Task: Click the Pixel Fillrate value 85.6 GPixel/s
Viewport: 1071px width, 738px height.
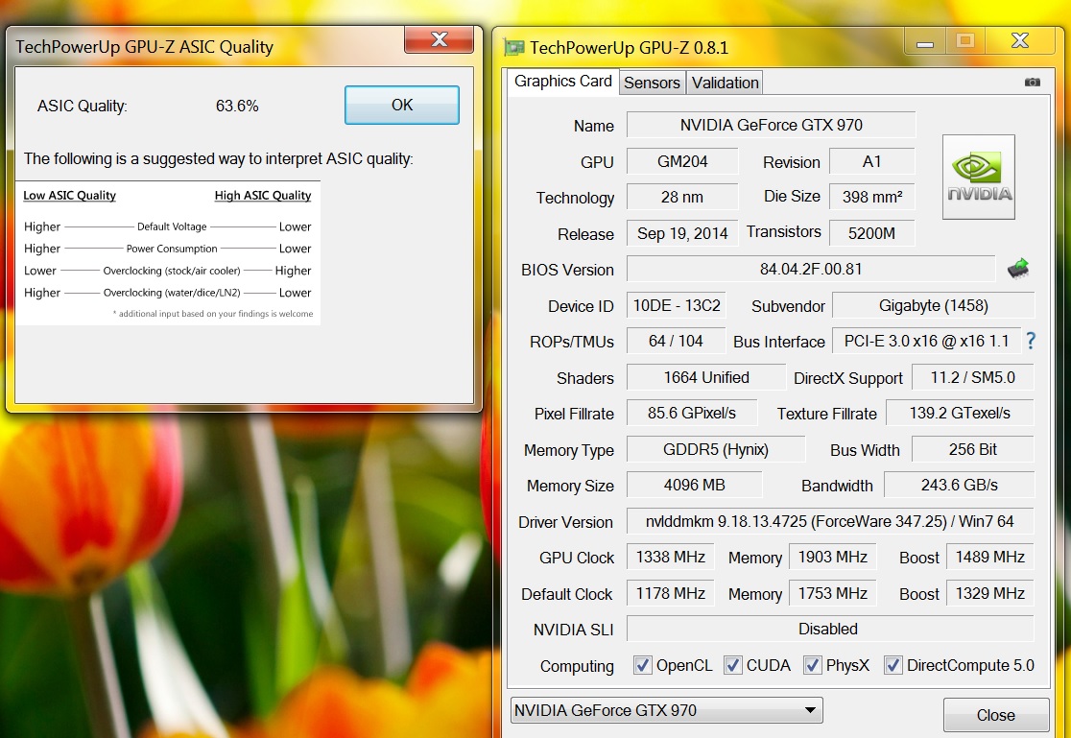Action: pos(692,414)
